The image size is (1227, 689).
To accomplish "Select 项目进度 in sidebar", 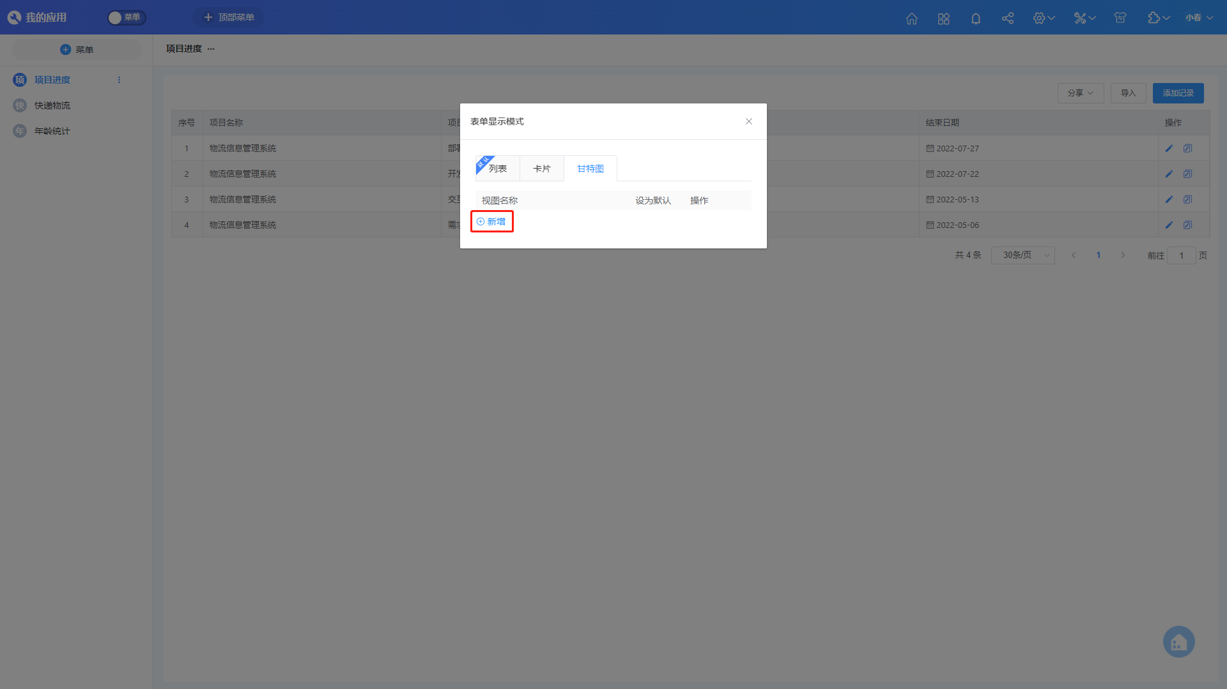I will pos(52,80).
